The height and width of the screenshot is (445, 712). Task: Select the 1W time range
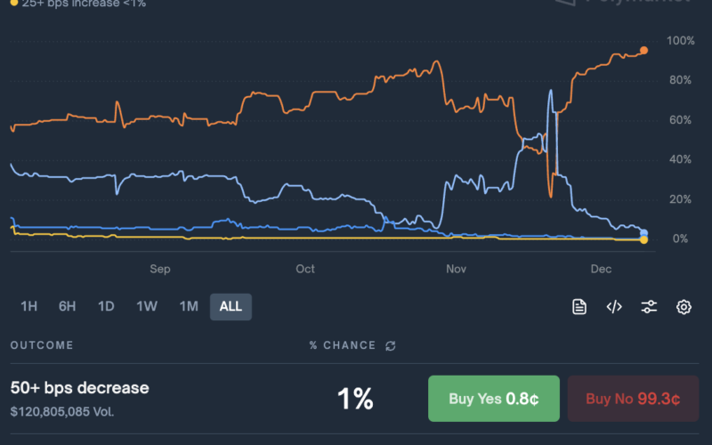tap(147, 307)
